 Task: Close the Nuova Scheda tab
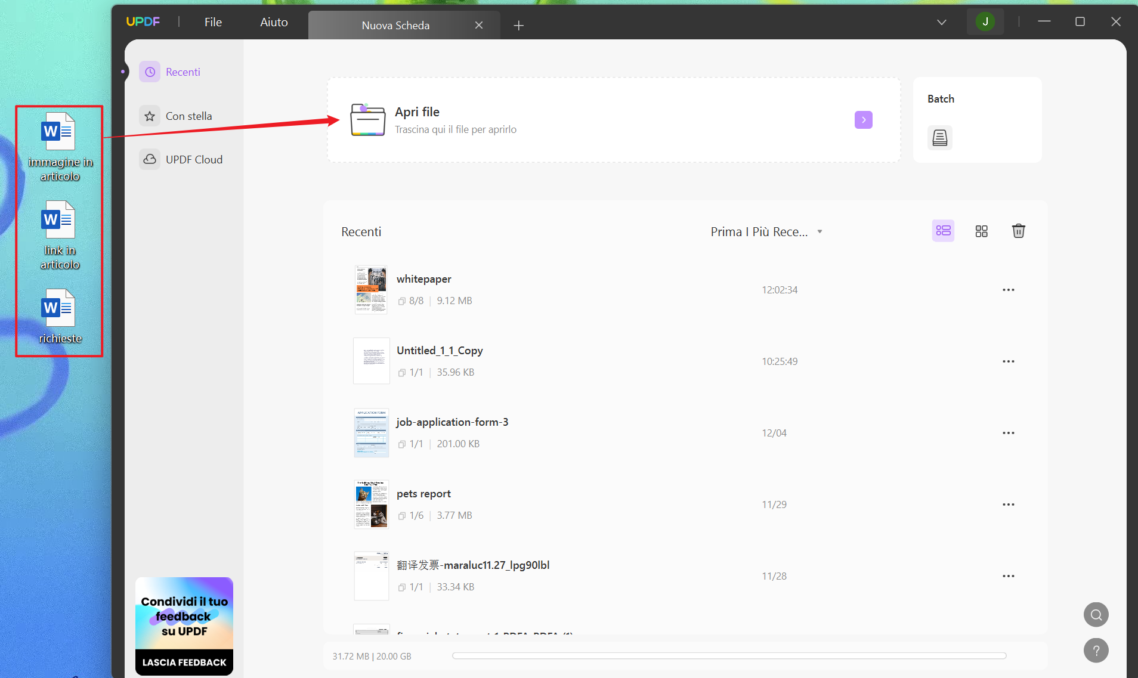478,25
